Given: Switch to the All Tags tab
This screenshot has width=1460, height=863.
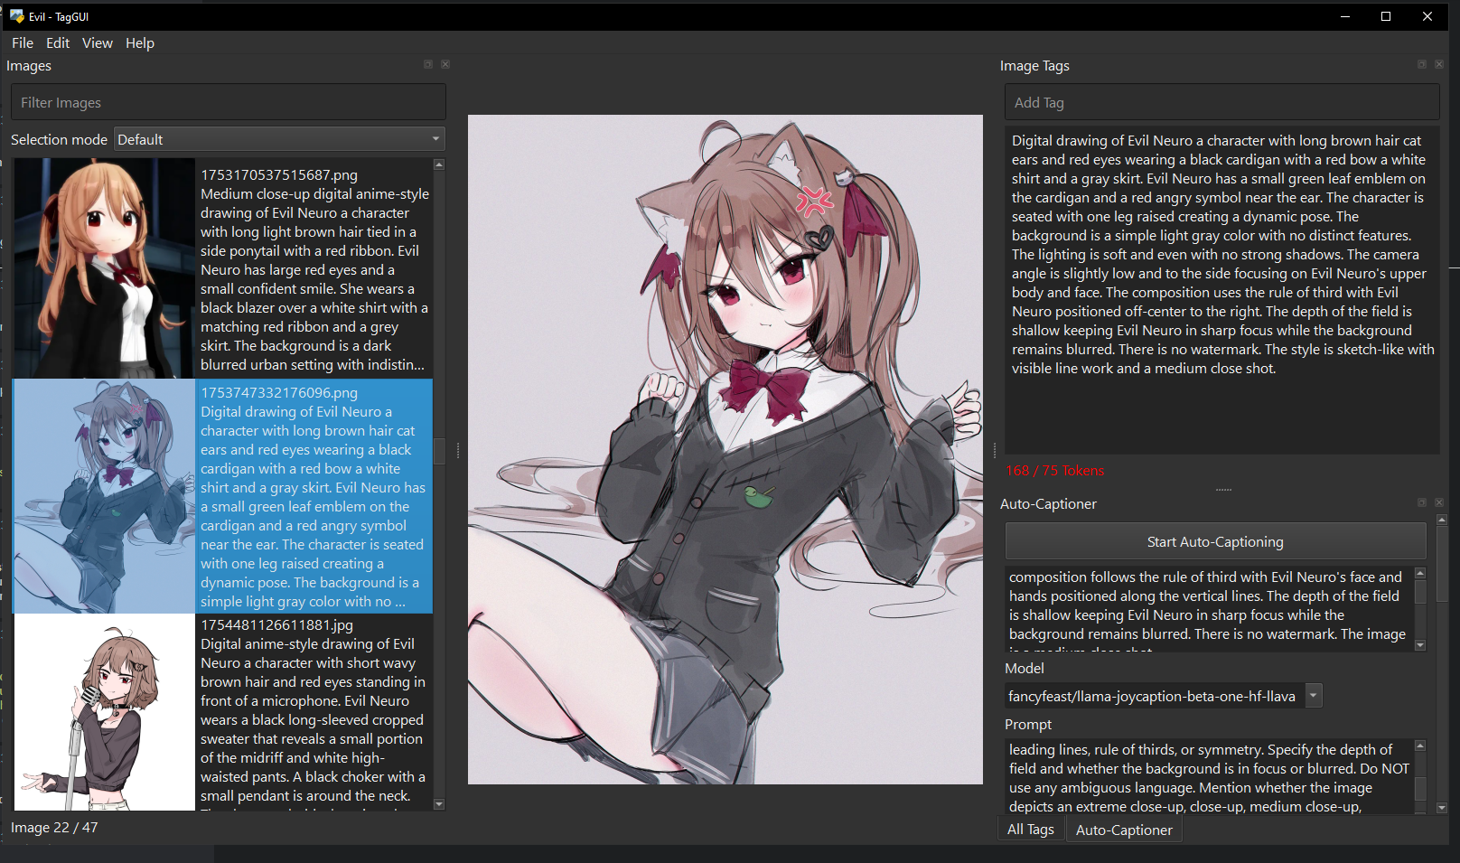Looking at the screenshot, I should coord(1031,830).
